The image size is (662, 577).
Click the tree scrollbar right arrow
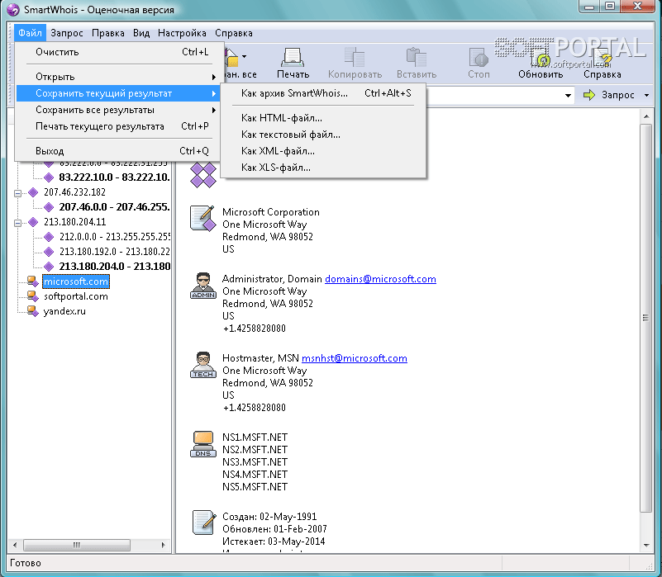click(x=164, y=545)
